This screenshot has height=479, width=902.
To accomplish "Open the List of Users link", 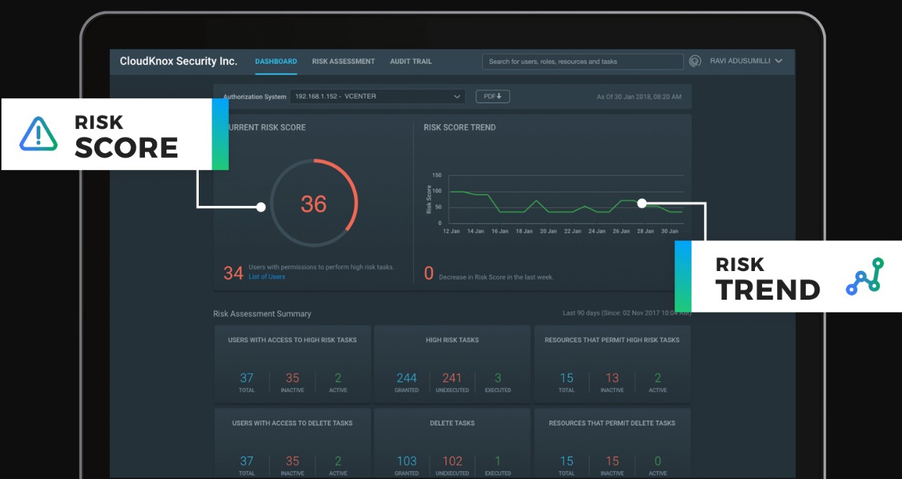I will pyautogui.click(x=267, y=277).
